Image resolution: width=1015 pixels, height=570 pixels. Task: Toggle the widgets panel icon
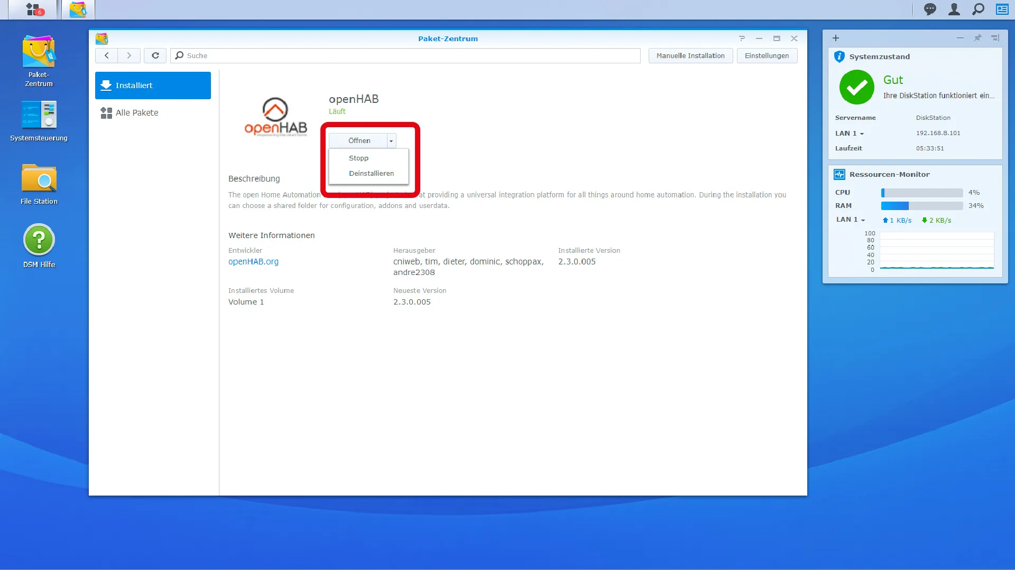point(1002,9)
